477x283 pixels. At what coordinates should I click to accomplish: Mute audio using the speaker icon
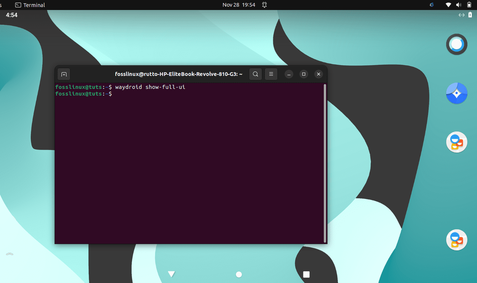458,5
